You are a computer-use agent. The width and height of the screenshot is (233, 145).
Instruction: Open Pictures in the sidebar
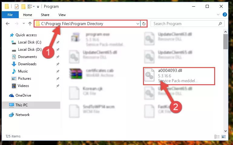[21, 79]
